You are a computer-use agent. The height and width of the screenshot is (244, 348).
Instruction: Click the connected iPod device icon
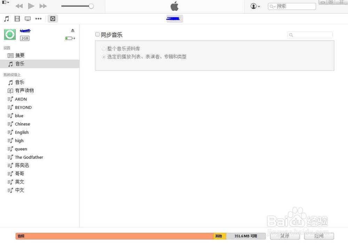click(x=53, y=18)
